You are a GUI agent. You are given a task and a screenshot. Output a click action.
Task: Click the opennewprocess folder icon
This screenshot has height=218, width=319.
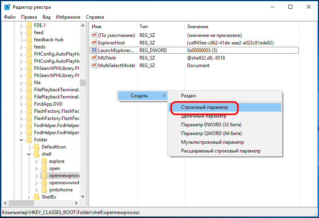click(x=44, y=176)
